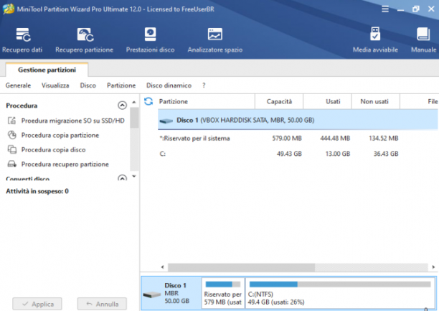439x311 pixels.
Task: Click the 134.52 MB unused cell
Action: pos(384,138)
